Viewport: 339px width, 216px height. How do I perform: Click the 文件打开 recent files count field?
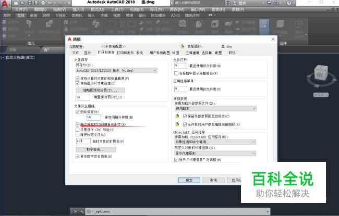tap(180, 66)
